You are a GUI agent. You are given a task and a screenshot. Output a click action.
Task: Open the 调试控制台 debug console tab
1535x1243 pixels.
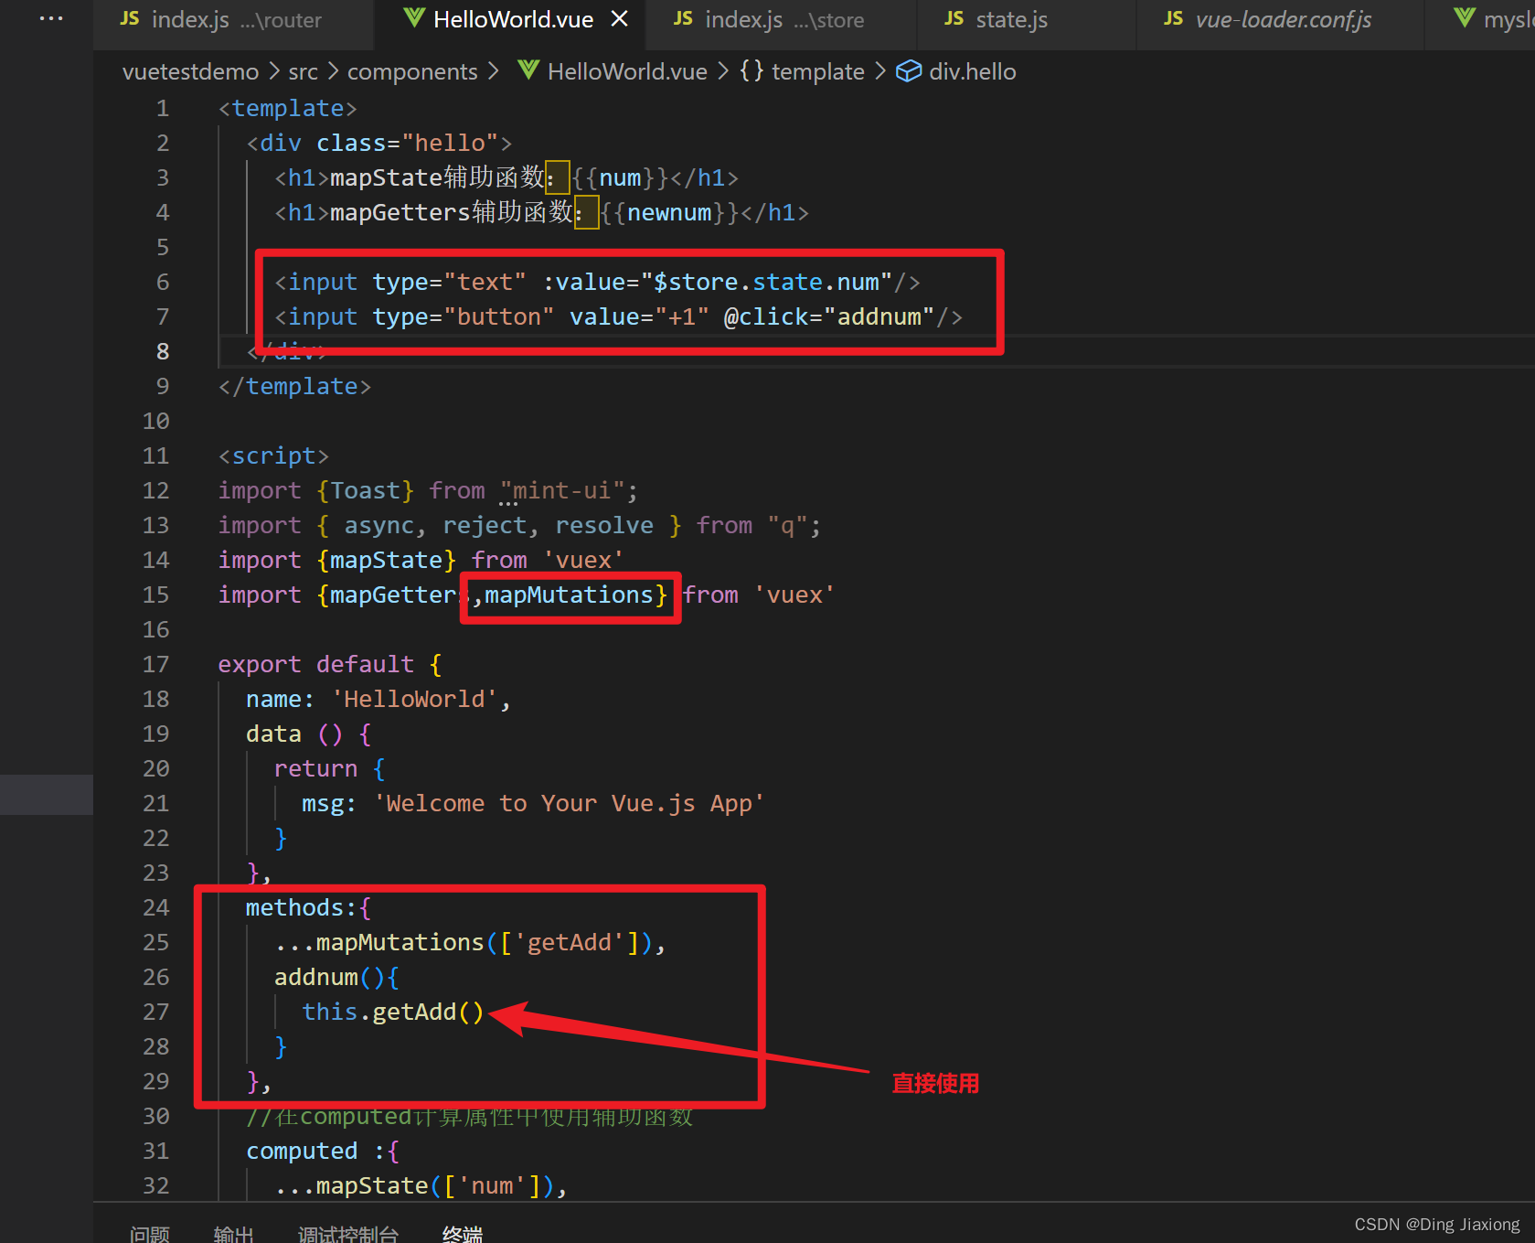pos(348,1234)
